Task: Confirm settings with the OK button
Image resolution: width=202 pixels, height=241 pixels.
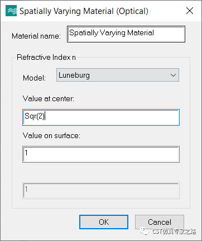Action: coord(104,222)
